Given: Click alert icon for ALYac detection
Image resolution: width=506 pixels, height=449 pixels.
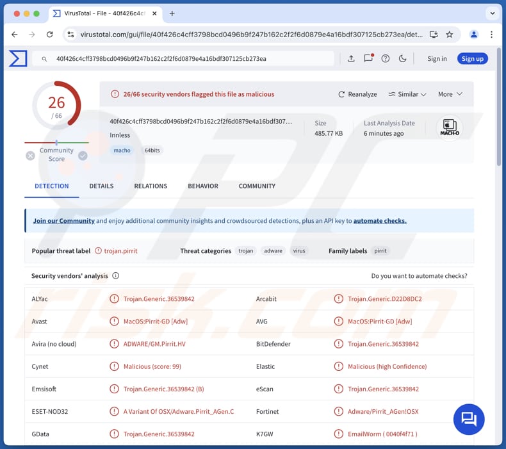Looking at the screenshot, I should (x=114, y=298).
